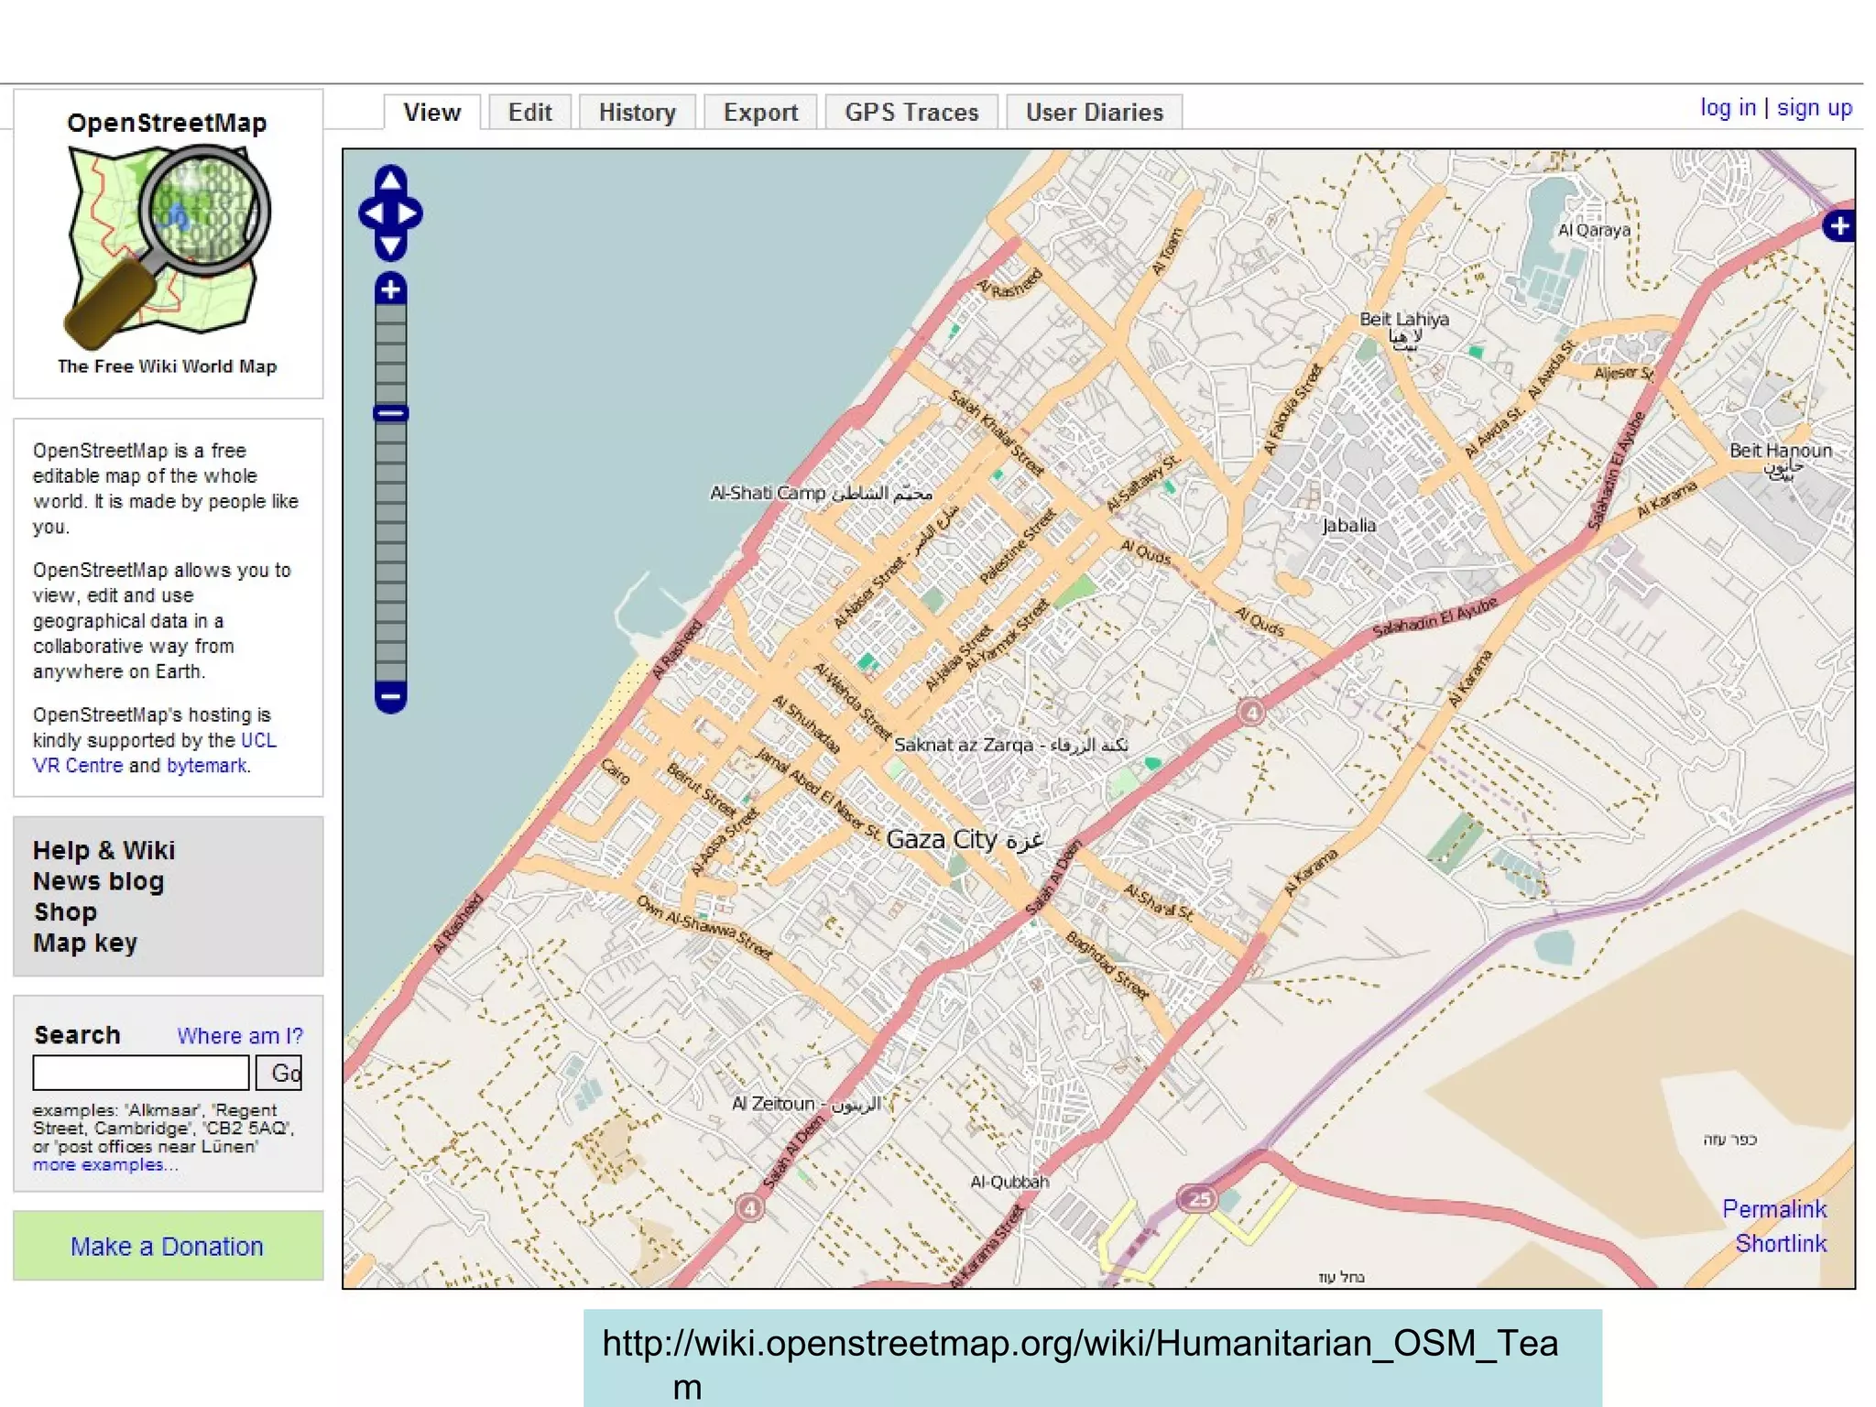1876x1407 pixels.
Task: Open the History tab
Action: (x=637, y=112)
